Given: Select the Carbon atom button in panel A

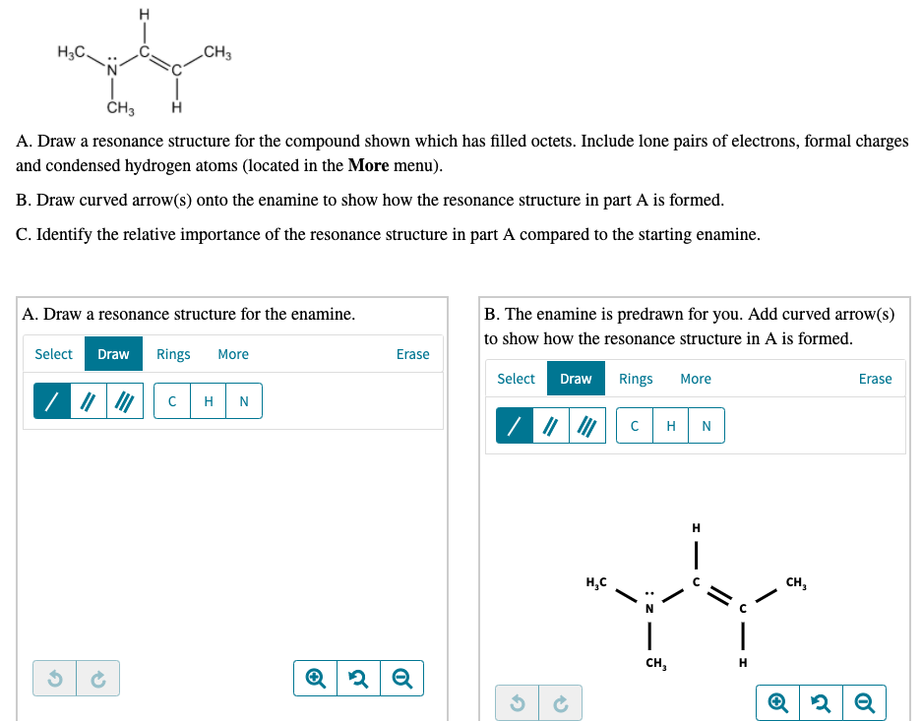Looking at the screenshot, I should click(172, 400).
